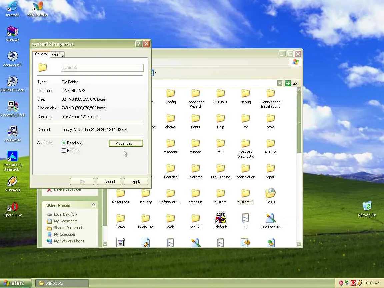The image size is (384, 288).
Task: Launch WinRAR from the desktop
Action: 12,34
